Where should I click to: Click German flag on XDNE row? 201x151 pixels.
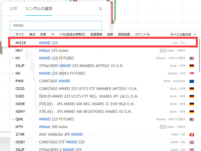point(192,104)
